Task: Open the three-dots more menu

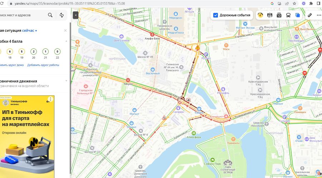Action: 319,15
